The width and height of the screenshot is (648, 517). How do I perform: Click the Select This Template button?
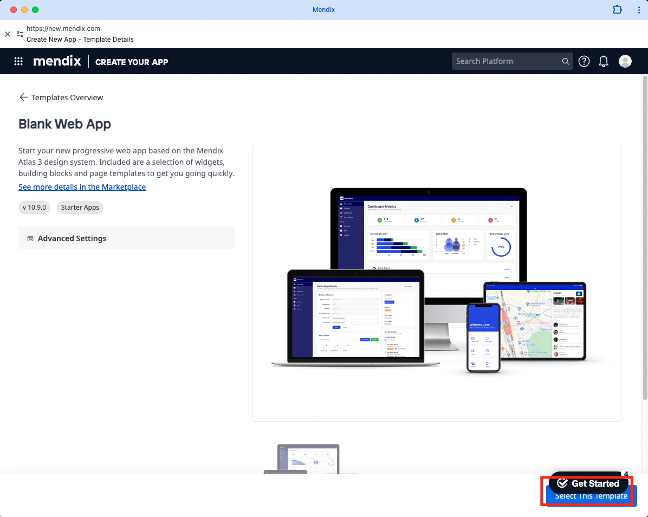click(x=592, y=499)
